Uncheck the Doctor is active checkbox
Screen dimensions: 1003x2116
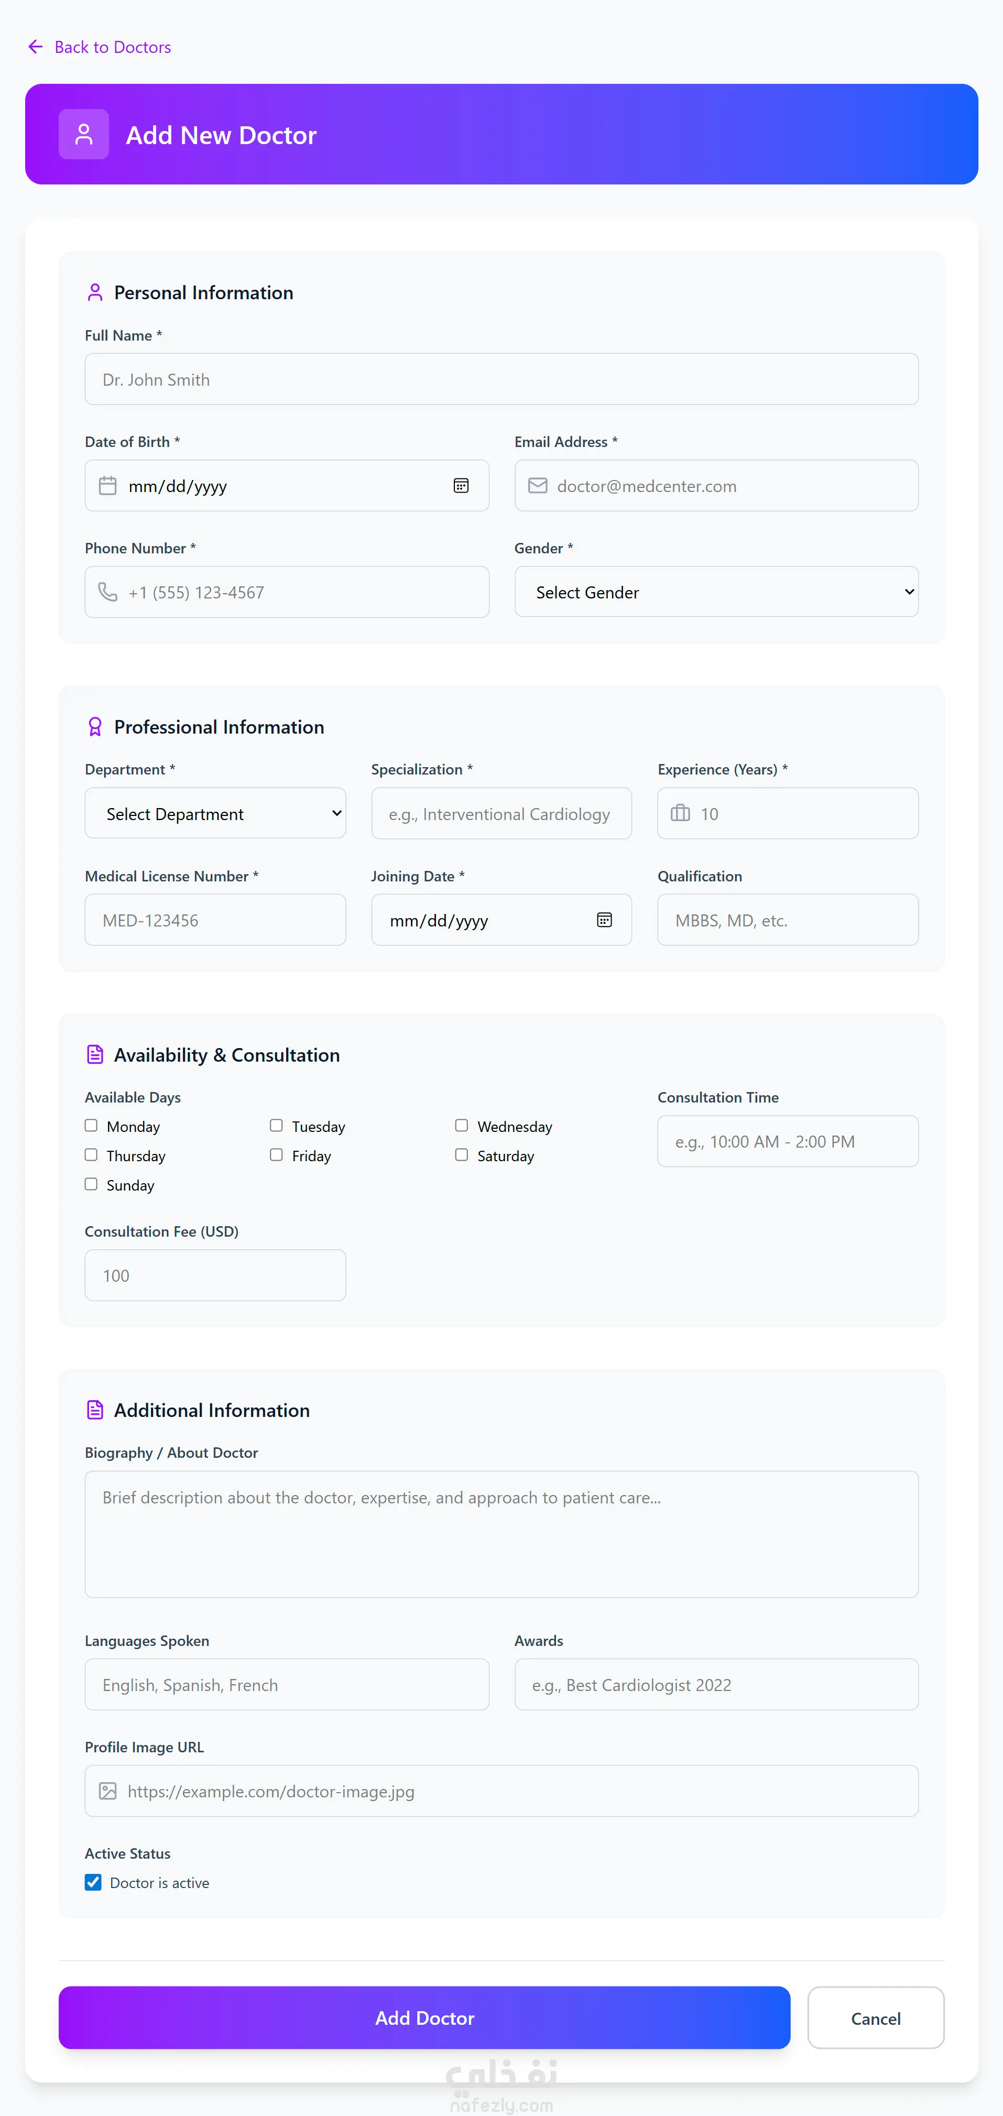pyautogui.click(x=93, y=1882)
